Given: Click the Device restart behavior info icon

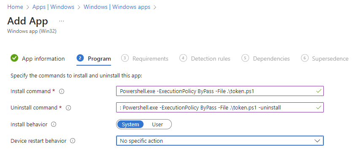Looking at the screenshot, I should (x=73, y=141).
